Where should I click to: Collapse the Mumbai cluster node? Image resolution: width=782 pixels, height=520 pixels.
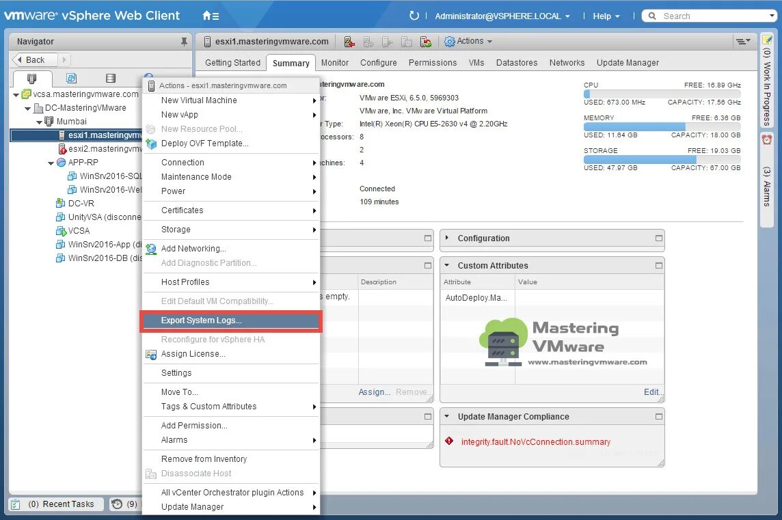pos(40,122)
